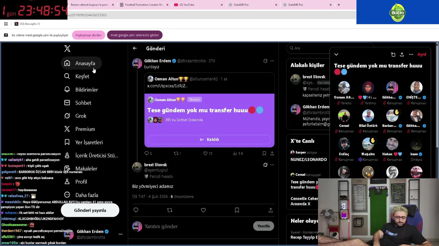
Task: Switch to the Rennes attend toujours tab
Action: [89, 5]
